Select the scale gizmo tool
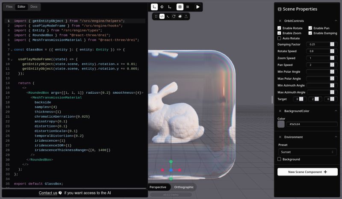Screen dimensions: 342x199 click(x=169, y=7)
